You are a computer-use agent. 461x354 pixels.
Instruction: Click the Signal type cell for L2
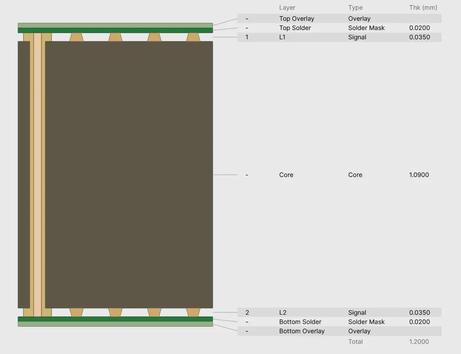pyautogui.click(x=357, y=313)
